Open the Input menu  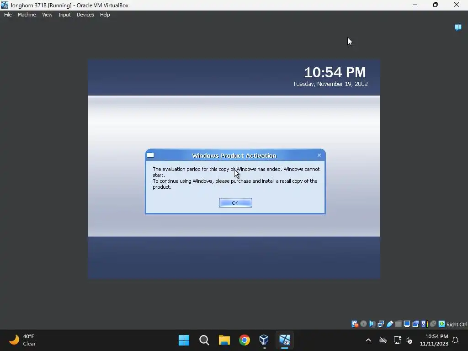coord(64,15)
